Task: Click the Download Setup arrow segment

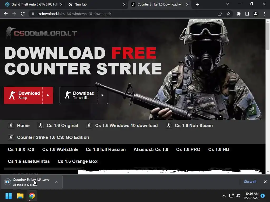Action: click(48, 95)
